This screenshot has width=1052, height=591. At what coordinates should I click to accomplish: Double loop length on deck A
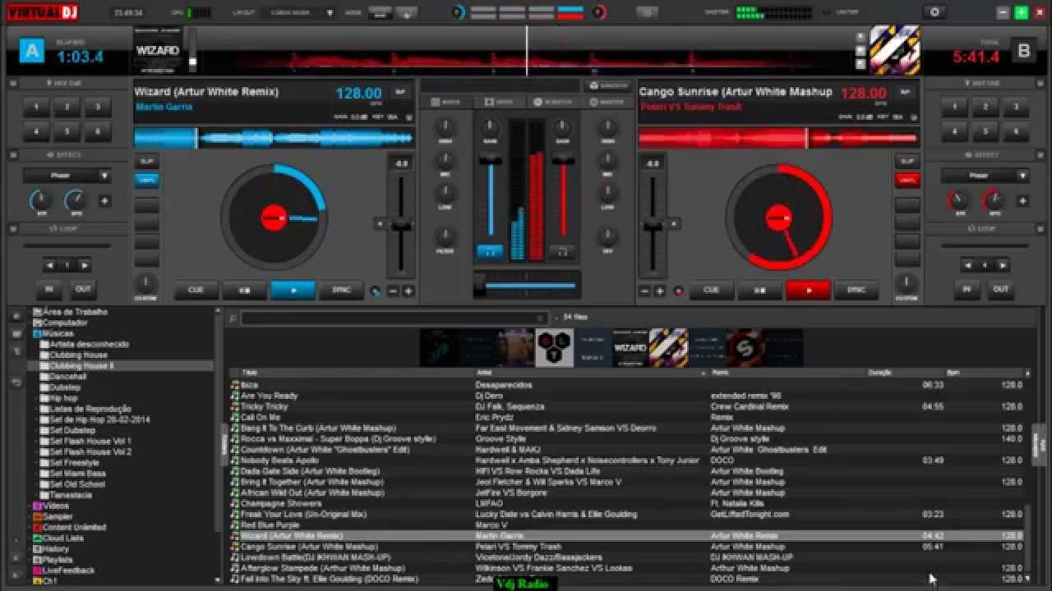pos(84,265)
